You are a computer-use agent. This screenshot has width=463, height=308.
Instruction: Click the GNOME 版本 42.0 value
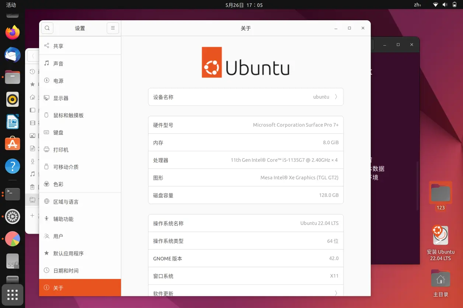(334, 259)
